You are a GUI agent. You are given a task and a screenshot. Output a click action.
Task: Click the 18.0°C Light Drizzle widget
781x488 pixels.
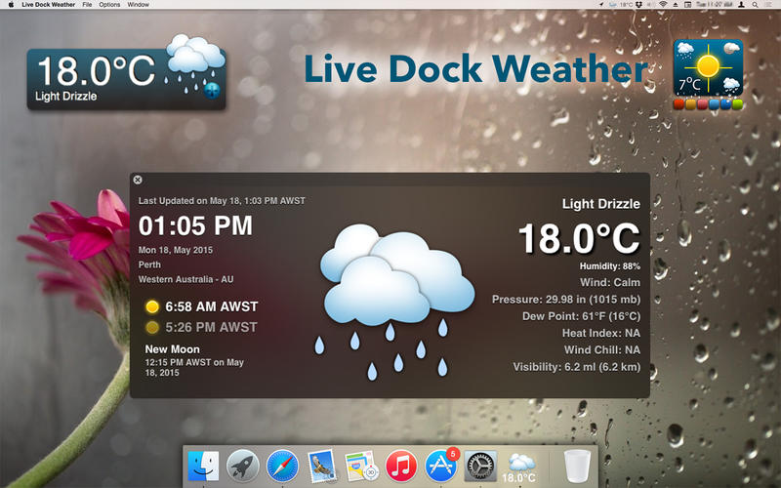point(125,78)
